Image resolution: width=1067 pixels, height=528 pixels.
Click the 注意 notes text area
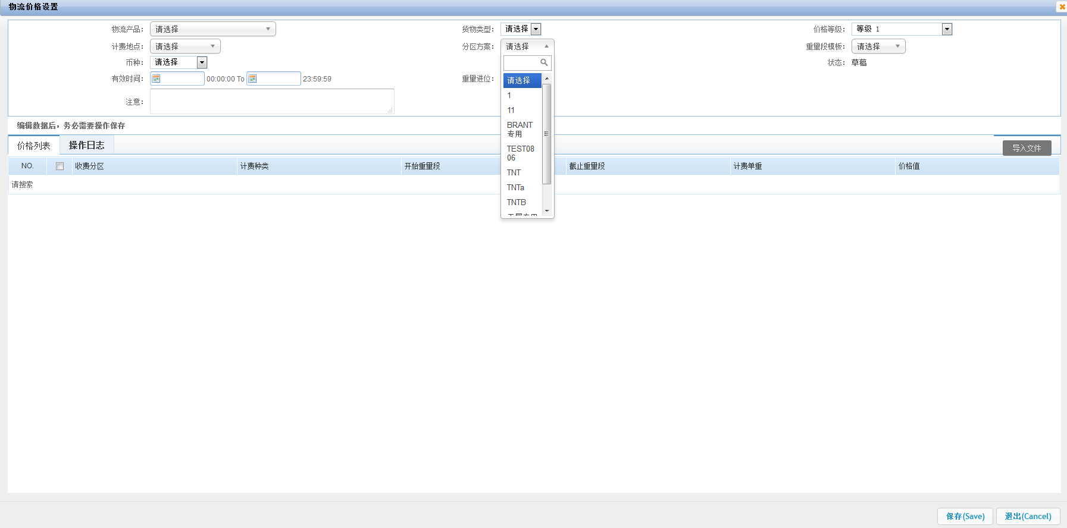(271, 101)
